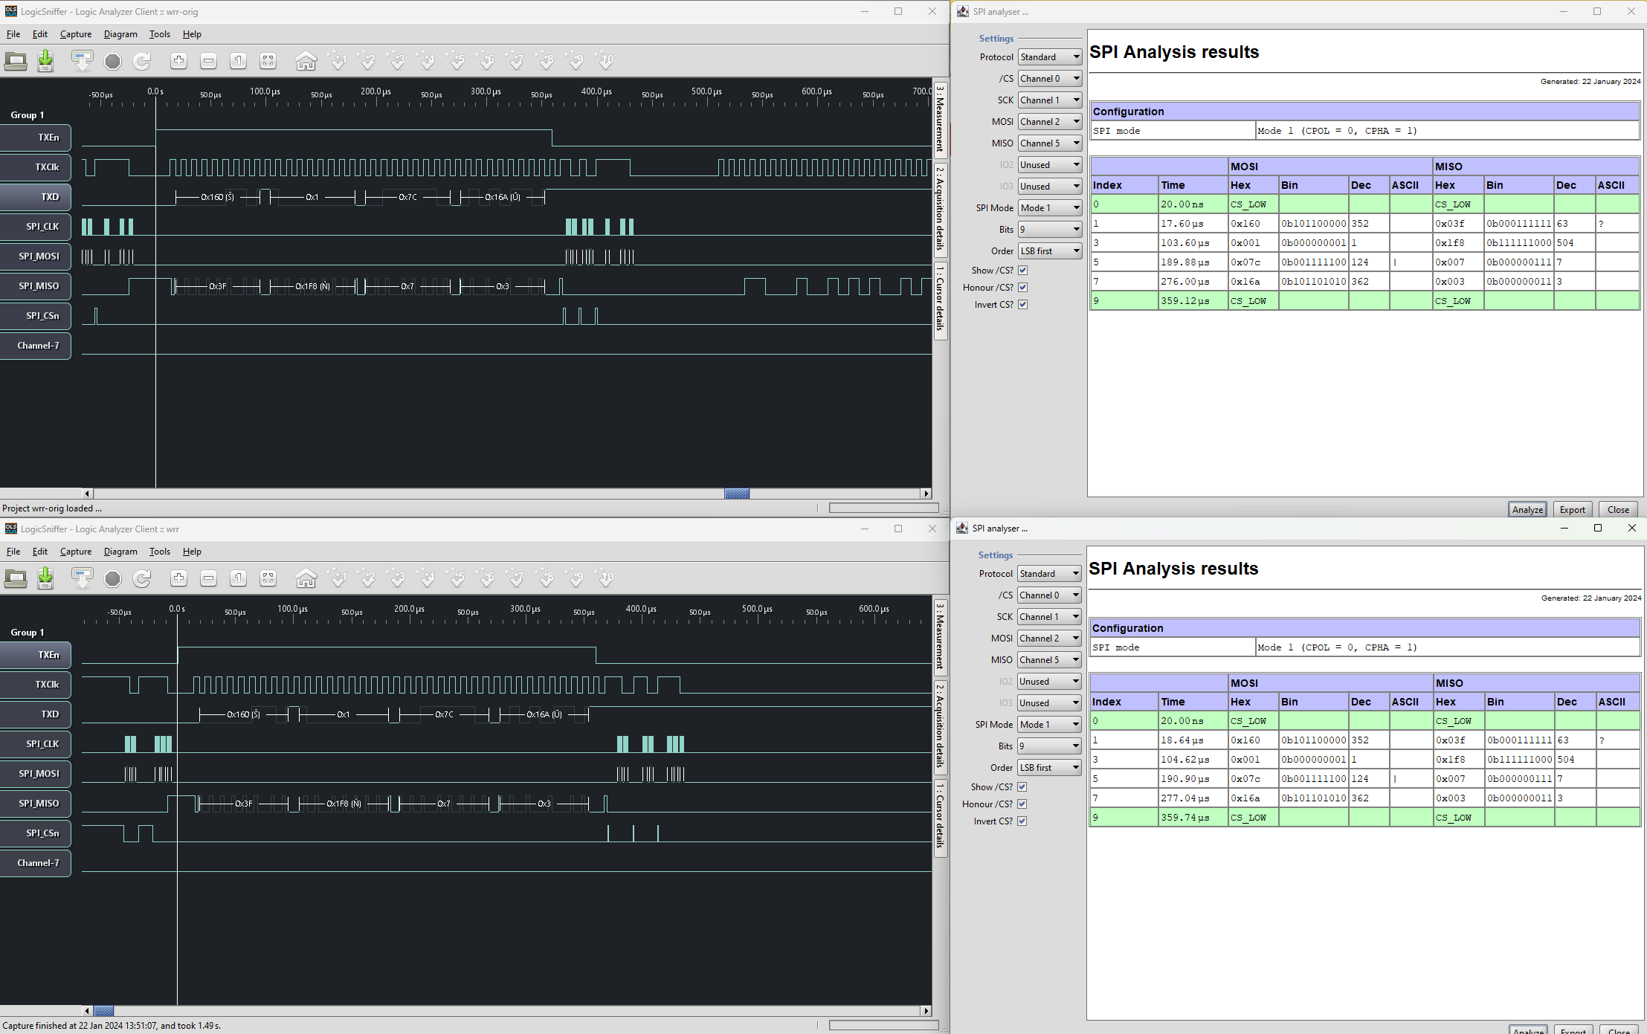Go to cursor 3 icon in bottom toolbar
Image resolution: width=1647 pixels, height=1034 pixels.
(398, 578)
